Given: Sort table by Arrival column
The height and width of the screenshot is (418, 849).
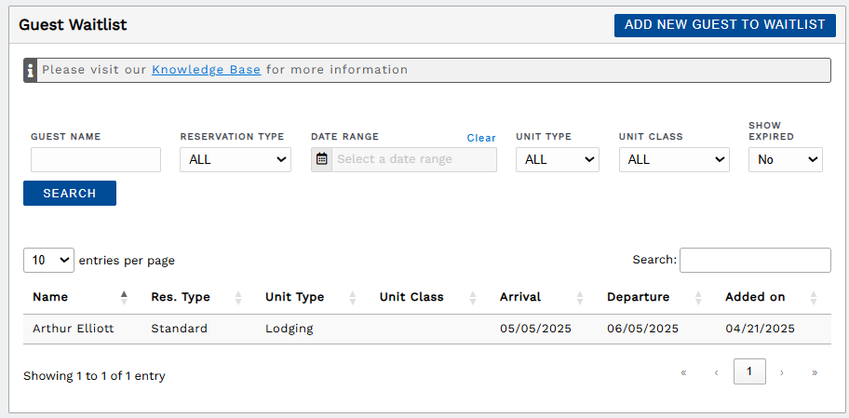Looking at the screenshot, I should click(x=520, y=297).
